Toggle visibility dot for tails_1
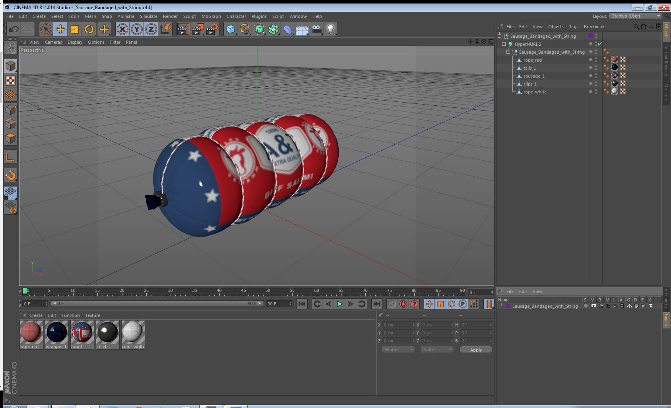Image resolution: width=671 pixels, height=408 pixels. coord(591,68)
